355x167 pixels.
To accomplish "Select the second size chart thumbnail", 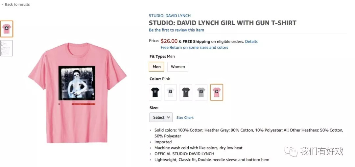I will [7, 48].
